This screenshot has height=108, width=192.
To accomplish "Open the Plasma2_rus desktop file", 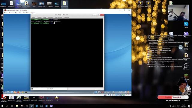I will (42, 5).
